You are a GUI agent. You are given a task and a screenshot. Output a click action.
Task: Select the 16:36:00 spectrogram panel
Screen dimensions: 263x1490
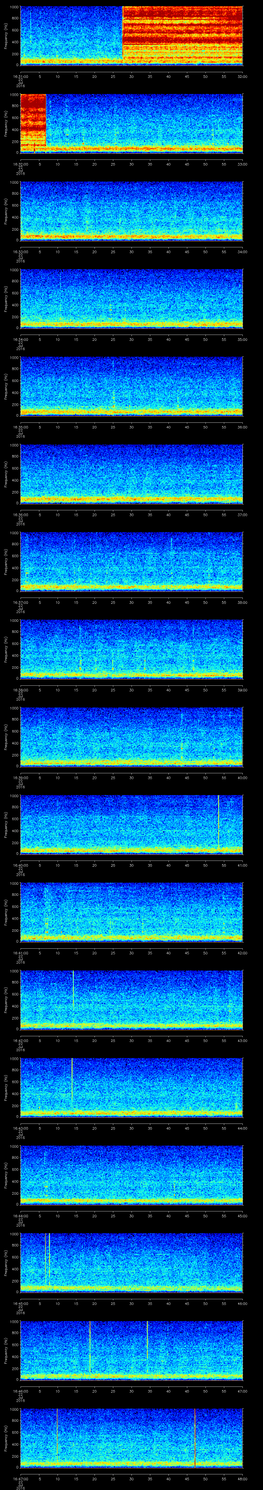click(x=131, y=474)
